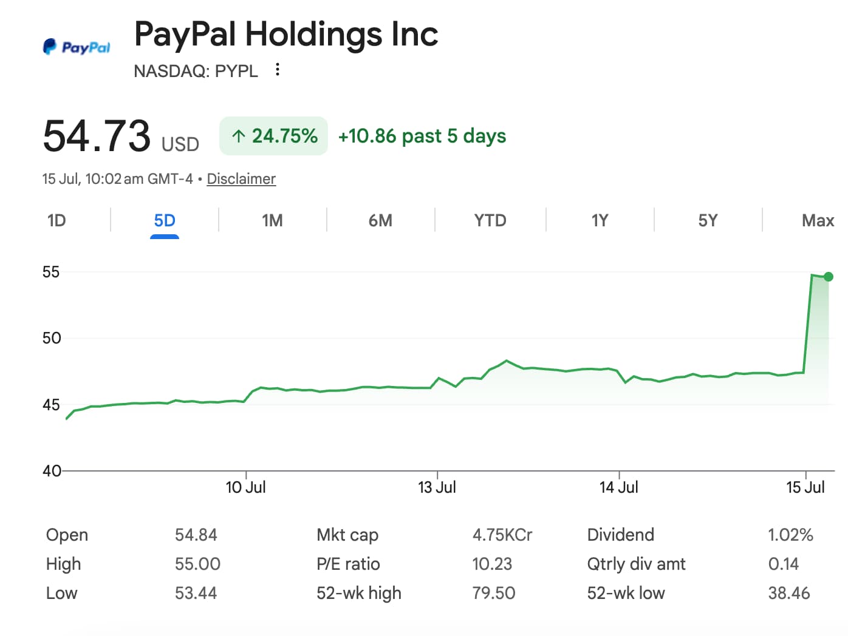Select the 1D time range tab
This screenshot has width=848, height=636.
pos(56,220)
